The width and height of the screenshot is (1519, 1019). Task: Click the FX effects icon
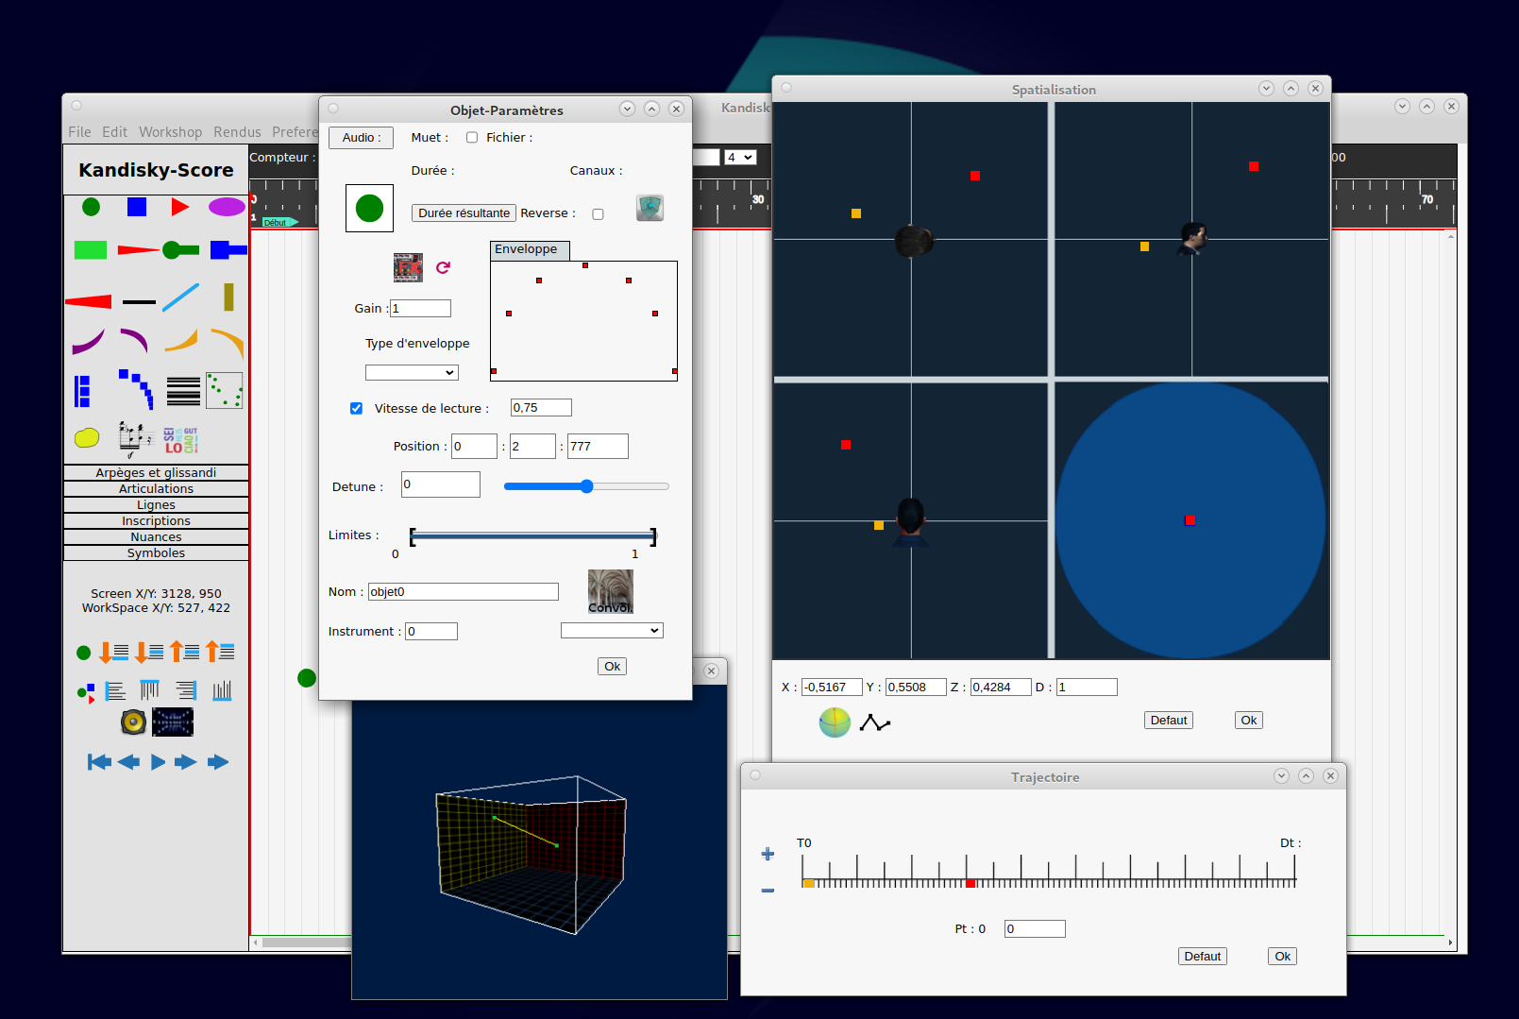pos(408,267)
